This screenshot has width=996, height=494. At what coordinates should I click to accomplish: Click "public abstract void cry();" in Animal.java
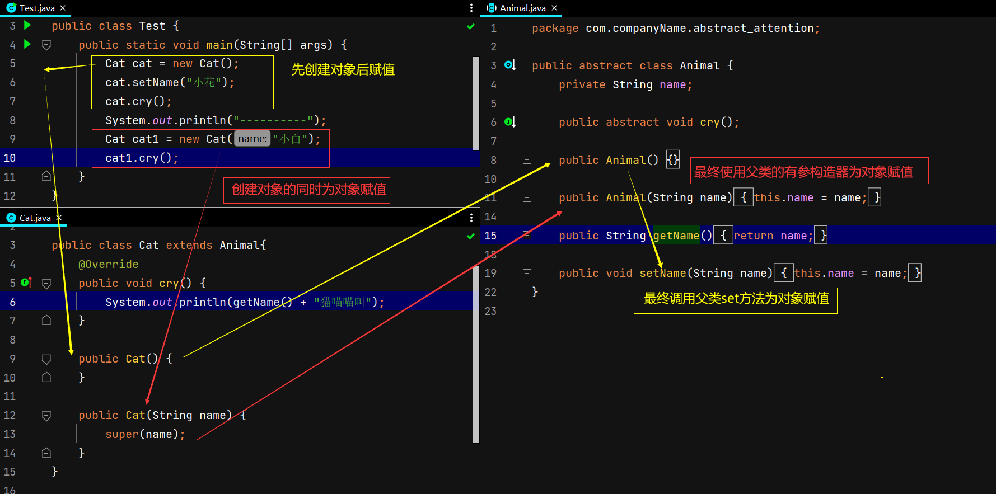tap(649, 122)
